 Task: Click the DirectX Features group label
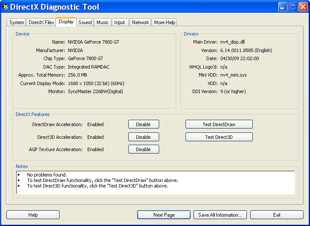[33, 114]
